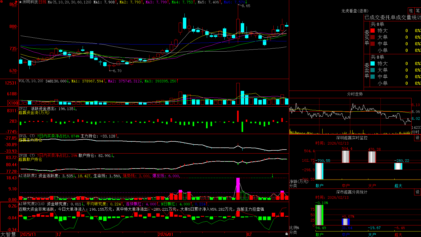Select 散户 category in 深圳超赢实时监控

point(319,186)
